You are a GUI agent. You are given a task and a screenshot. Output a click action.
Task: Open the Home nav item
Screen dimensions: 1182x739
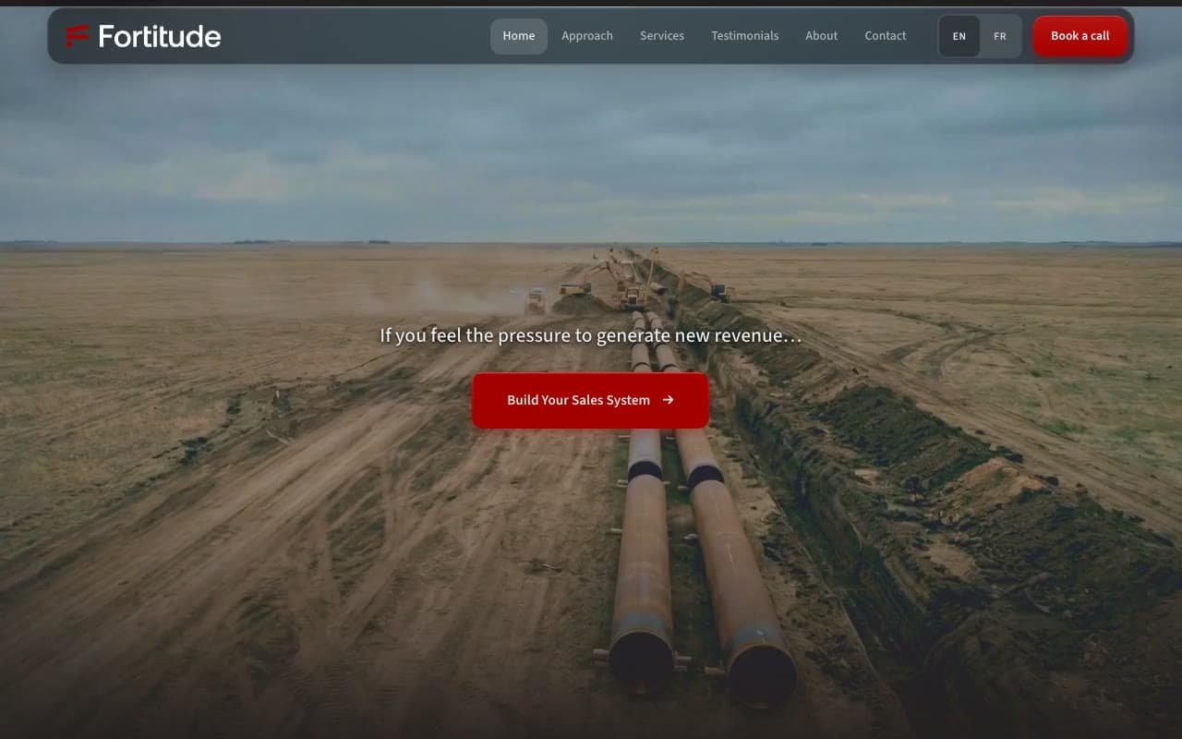tap(519, 36)
